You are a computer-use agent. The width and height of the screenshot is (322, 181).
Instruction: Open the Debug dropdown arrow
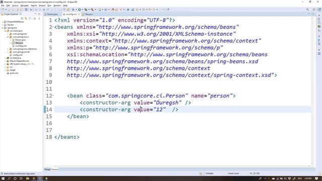tap(76, 10)
